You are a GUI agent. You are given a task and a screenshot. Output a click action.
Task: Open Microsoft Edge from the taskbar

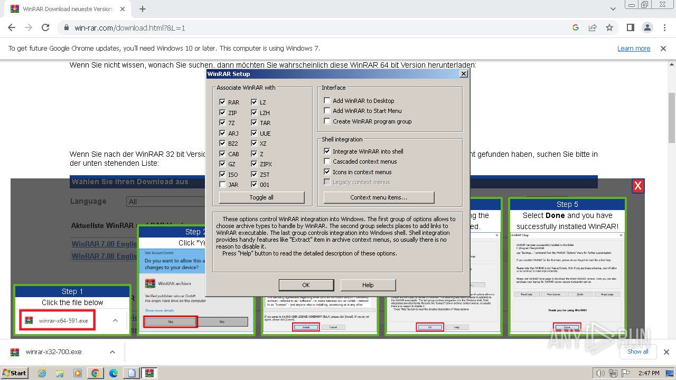pos(114,373)
